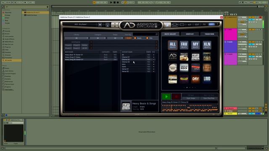Open the Tempo filter dropdown

(115, 38)
